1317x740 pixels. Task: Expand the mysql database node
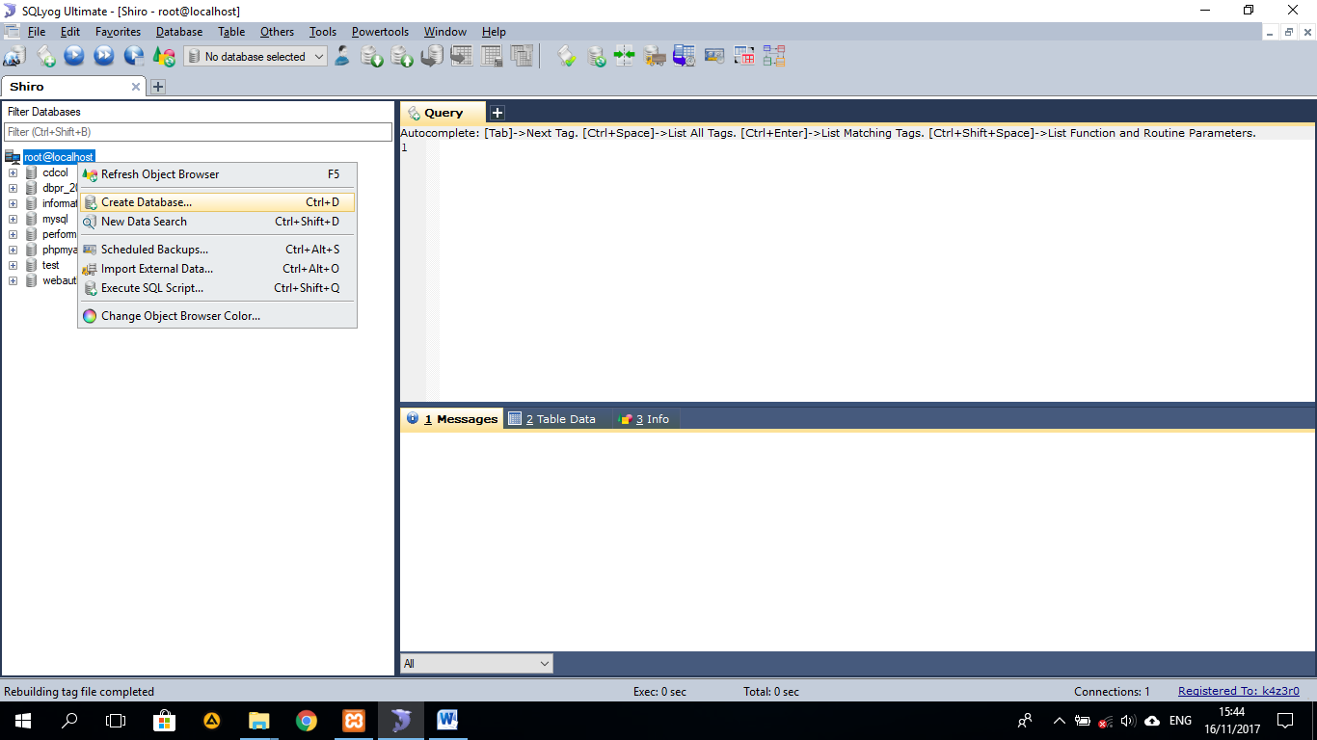[13, 219]
